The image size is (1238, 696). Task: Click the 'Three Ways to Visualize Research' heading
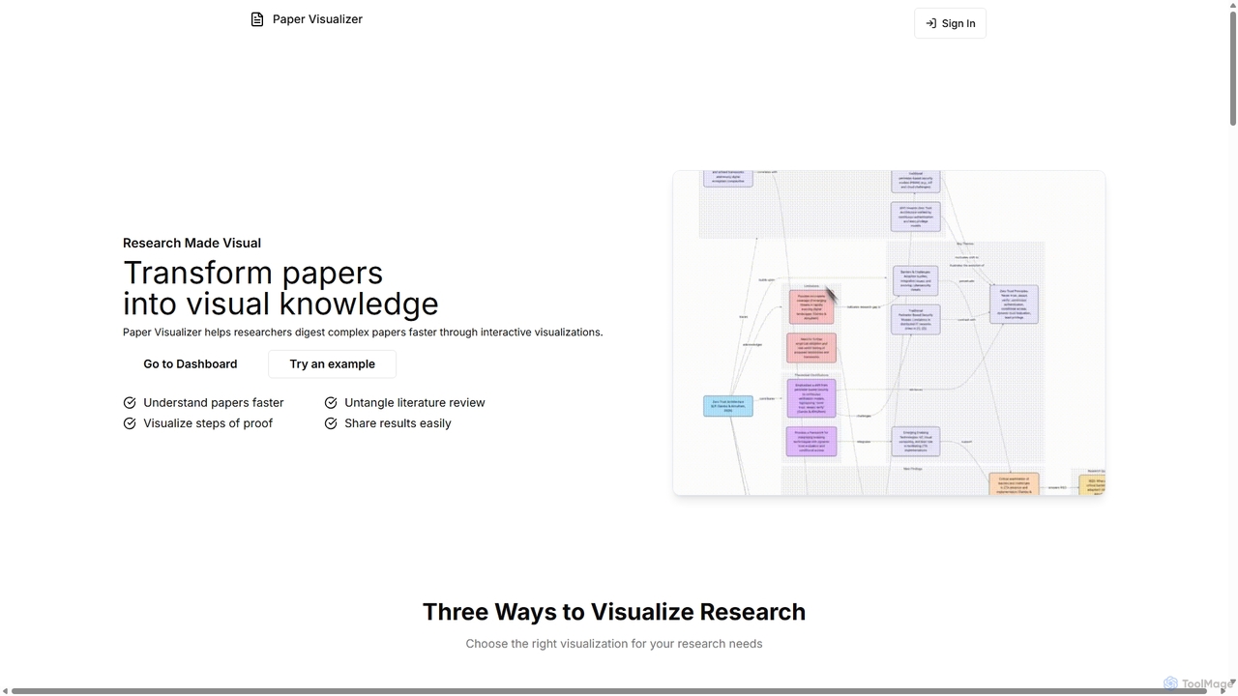pyautogui.click(x=614, y=612)
